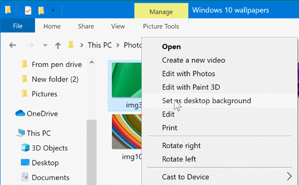The height and width of the screenshot is (185, 299).
Task: Choose Edit with Photos
Action: pyautogui.click(x=188, y=74)
